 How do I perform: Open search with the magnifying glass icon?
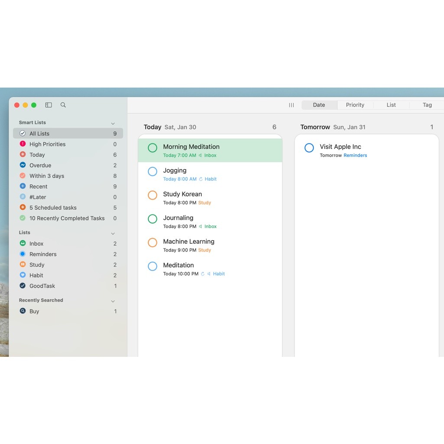[x=63, y=105]
